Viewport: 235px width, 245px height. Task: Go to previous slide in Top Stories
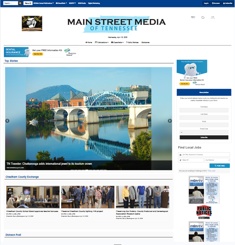tap(7, 121)
